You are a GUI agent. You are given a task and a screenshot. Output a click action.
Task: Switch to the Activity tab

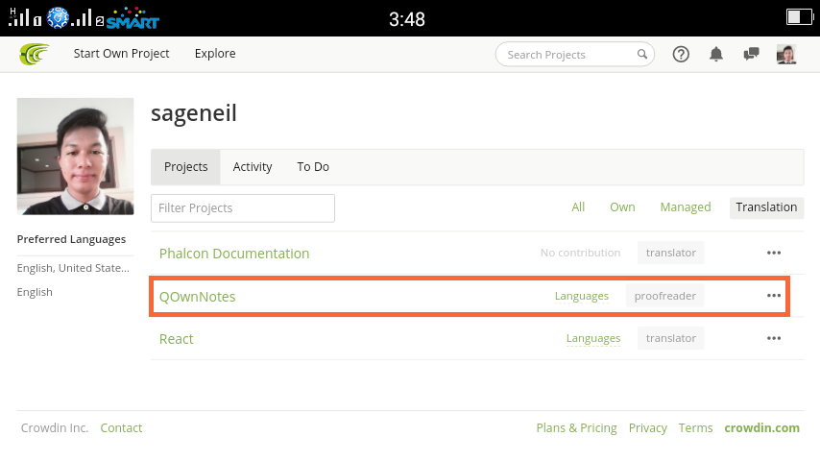(x=253, y=167)
